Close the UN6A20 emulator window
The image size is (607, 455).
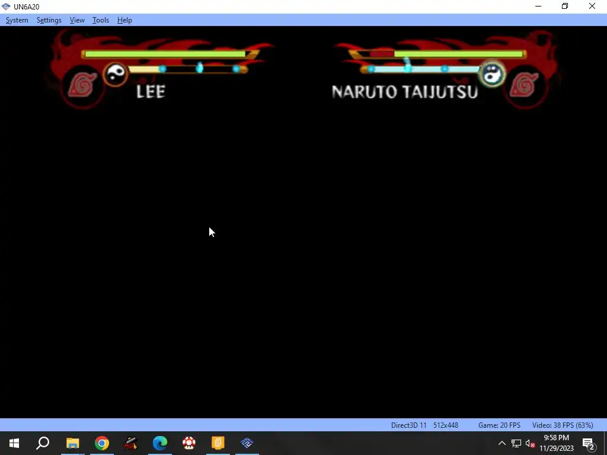click(x=592, y=6)
